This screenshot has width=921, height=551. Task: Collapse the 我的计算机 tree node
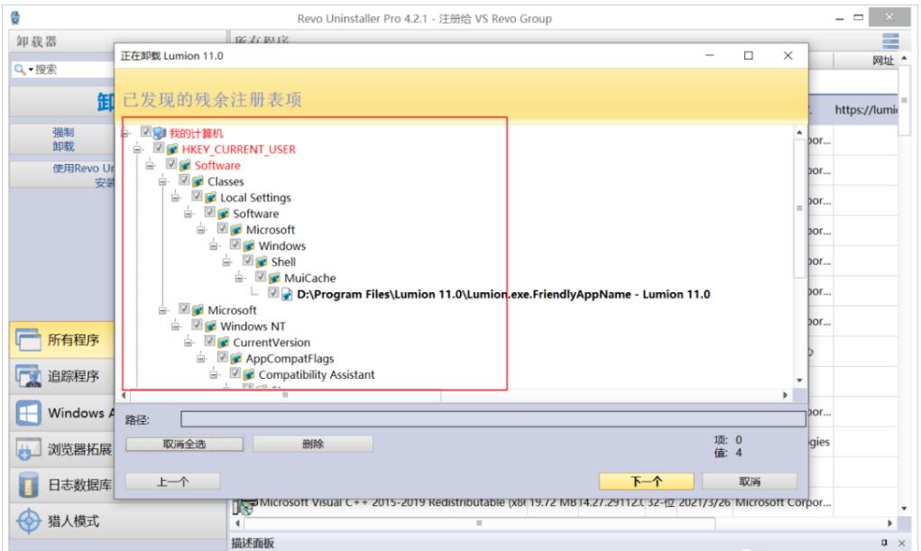click(125, 134)
